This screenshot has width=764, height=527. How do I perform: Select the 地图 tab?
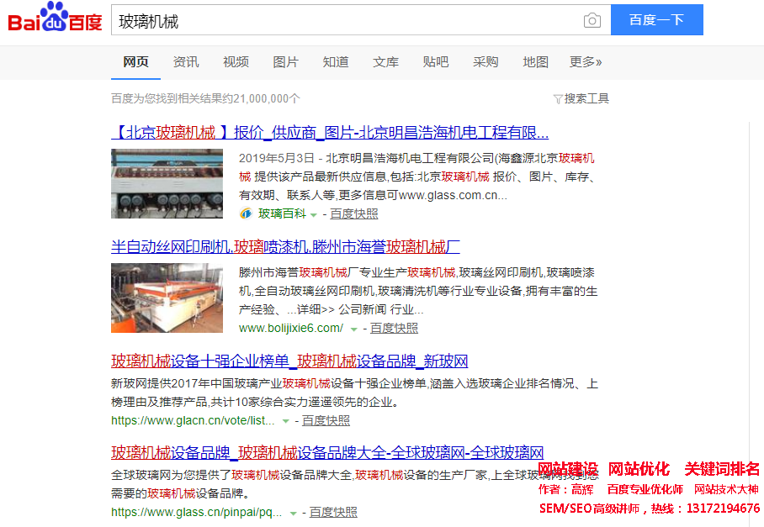coord(535,62)
